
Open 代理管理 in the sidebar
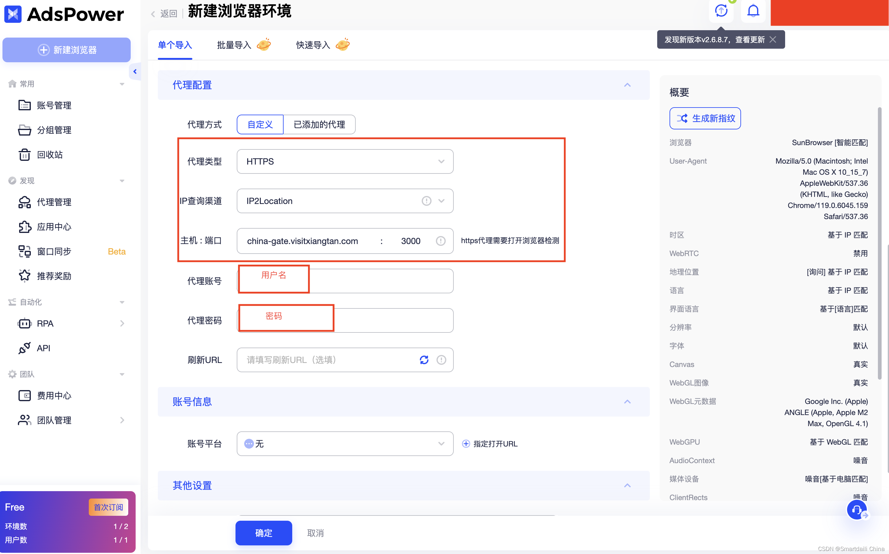tap(54, 202)
